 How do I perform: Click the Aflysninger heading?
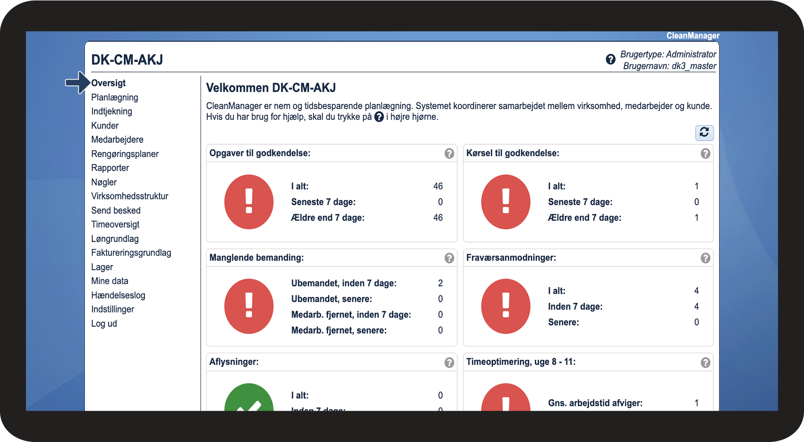click(x=234, y=362)
